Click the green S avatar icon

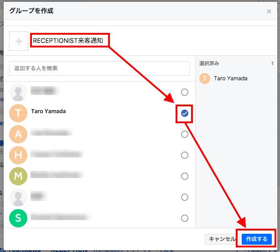(19, 218)
